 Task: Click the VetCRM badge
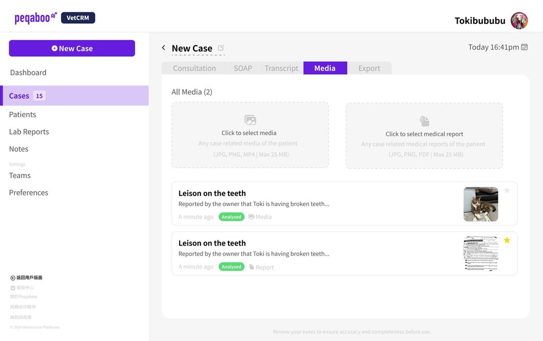(x=78, y=17)
